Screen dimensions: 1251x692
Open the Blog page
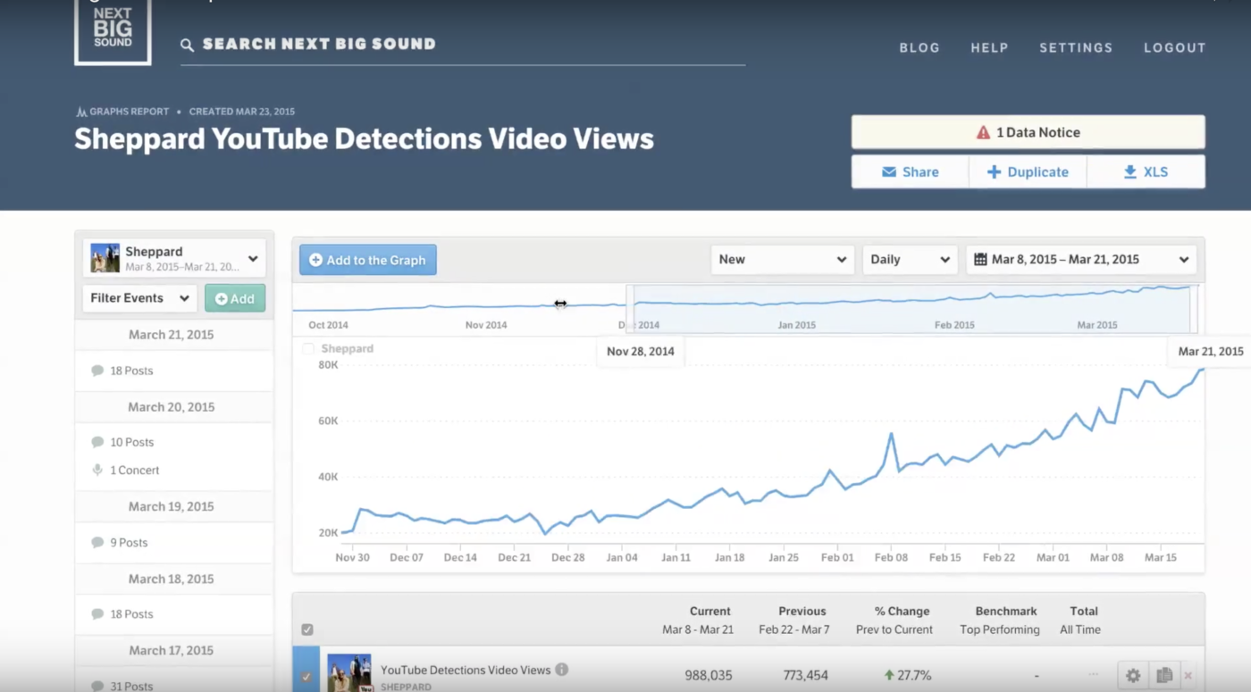(x=919, y=48)
